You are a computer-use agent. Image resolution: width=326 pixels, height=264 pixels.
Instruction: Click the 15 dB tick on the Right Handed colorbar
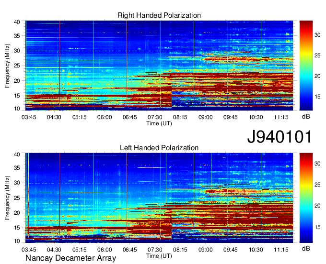coord(317,97)
